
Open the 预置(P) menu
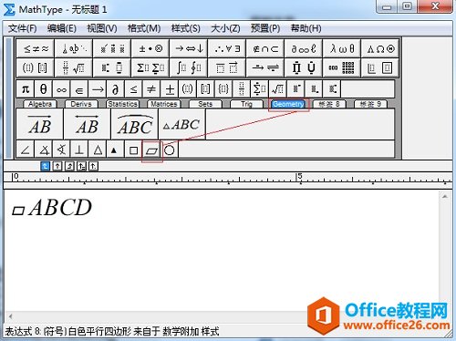(265, 28)
